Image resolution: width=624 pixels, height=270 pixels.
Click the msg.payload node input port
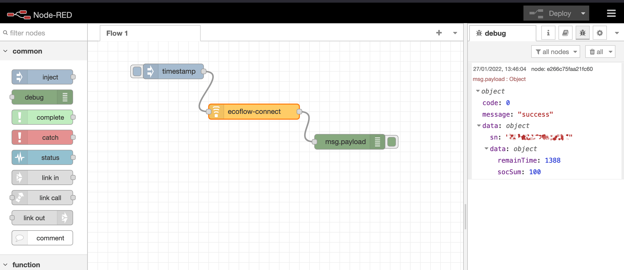[x=315, y=142]
